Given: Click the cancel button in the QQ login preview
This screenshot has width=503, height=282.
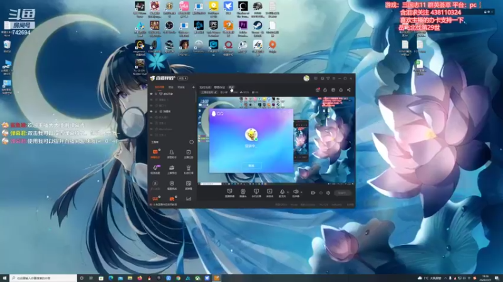Looking at the screenshot, I should point(251,165).
